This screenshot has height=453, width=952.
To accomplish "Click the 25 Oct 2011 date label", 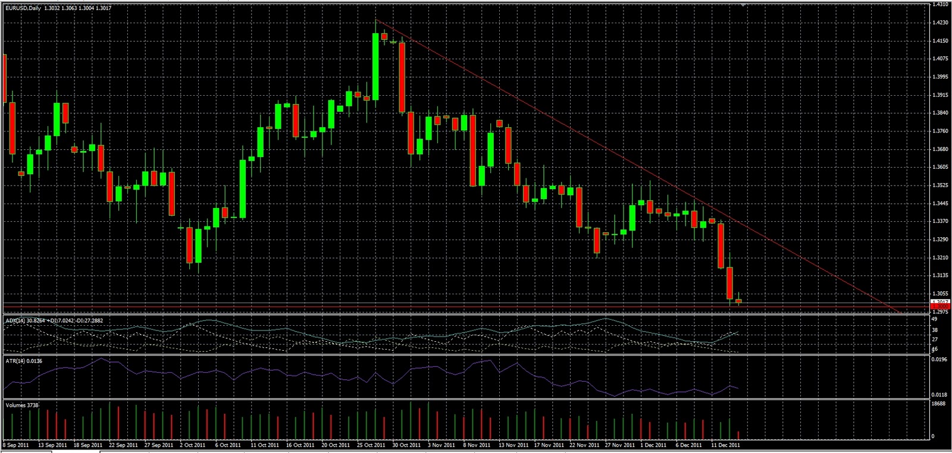I will pos(371,445).
